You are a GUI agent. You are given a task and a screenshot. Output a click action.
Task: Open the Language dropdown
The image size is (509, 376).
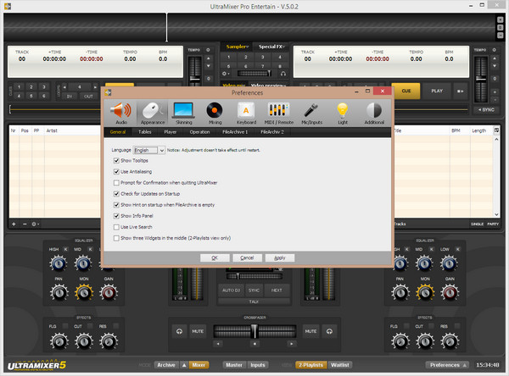coord(147,149)
